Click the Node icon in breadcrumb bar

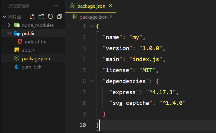coord(74,17)
